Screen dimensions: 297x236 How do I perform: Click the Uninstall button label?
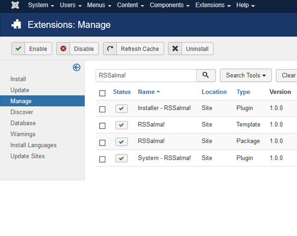click(197, 49)
